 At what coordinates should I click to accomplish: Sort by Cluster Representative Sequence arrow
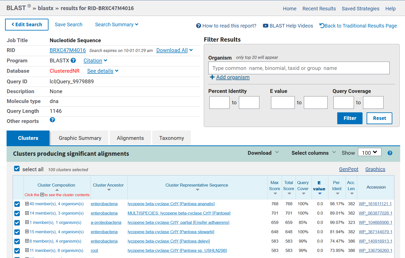click(x=197, y=190)
